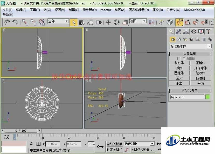215x154 pixels.
Task: Click the 圆锥体 cone button
Action: point(200,63)
